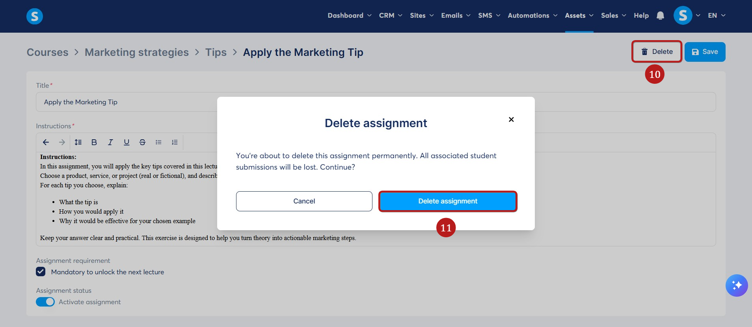The width and height of the screenshot is (752, 327).
Task: Expand the Dashboard menu dropdown
Action: (x=350, y=15)
